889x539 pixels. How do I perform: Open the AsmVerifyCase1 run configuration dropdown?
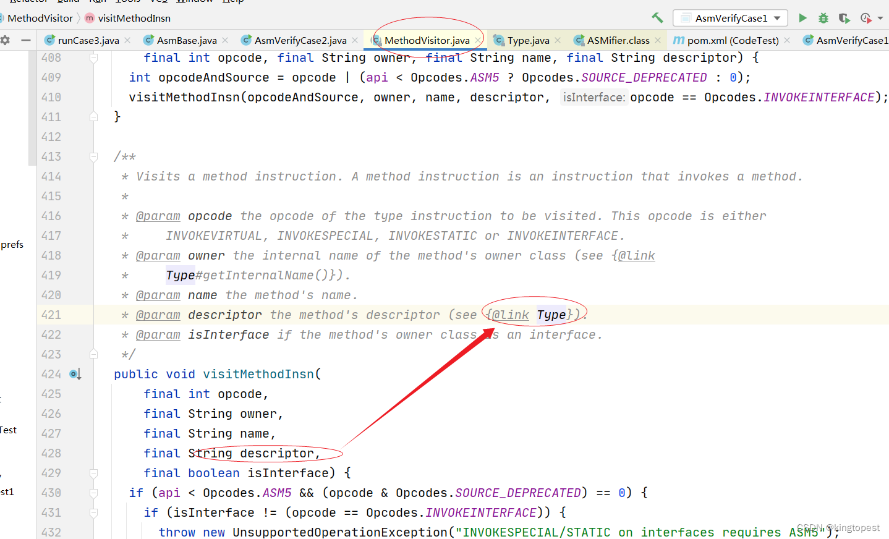click(x=730, y=17)
